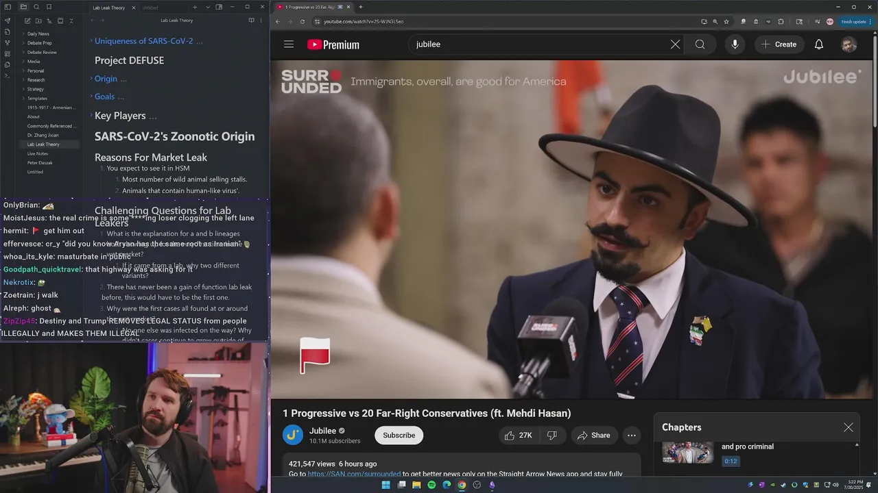Unfold the Origin heading
The image size is (878, 493).
(91, 79)
